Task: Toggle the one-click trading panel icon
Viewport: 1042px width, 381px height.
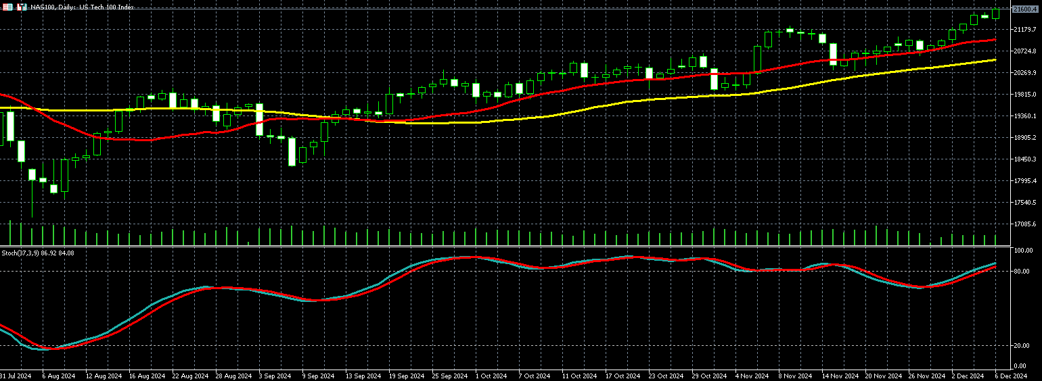Action: point(22,7)
